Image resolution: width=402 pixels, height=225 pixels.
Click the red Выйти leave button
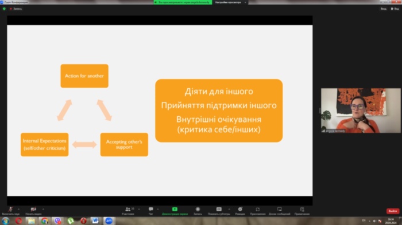click(x=392, y=211)
